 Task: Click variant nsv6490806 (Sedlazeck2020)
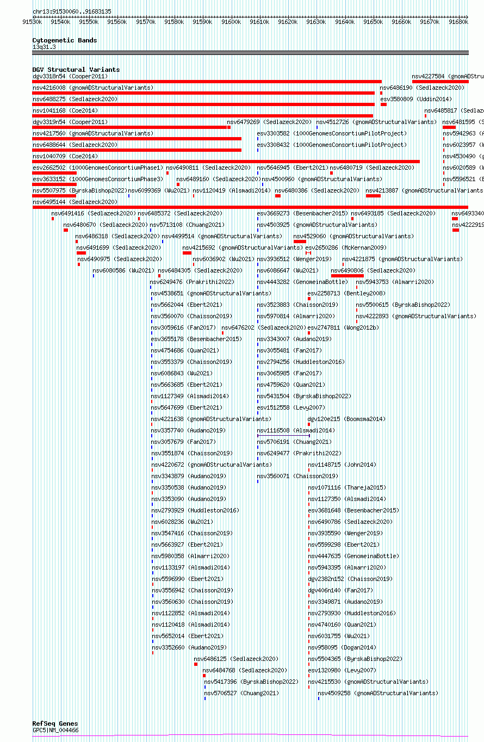point(373,270)
